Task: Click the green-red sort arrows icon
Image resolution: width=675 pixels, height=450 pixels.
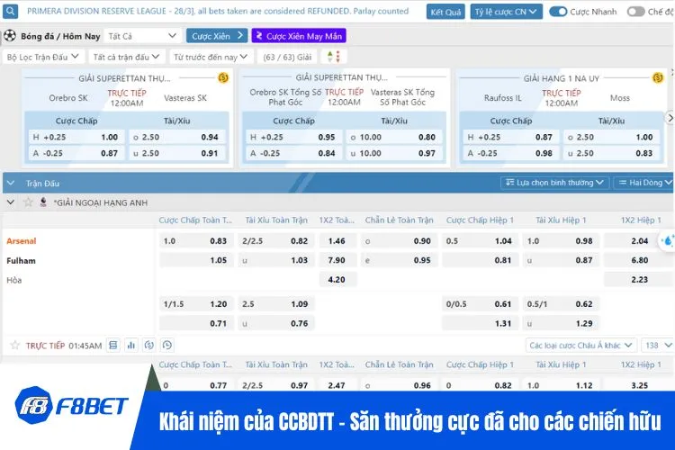Action: (x=334, y=57)
